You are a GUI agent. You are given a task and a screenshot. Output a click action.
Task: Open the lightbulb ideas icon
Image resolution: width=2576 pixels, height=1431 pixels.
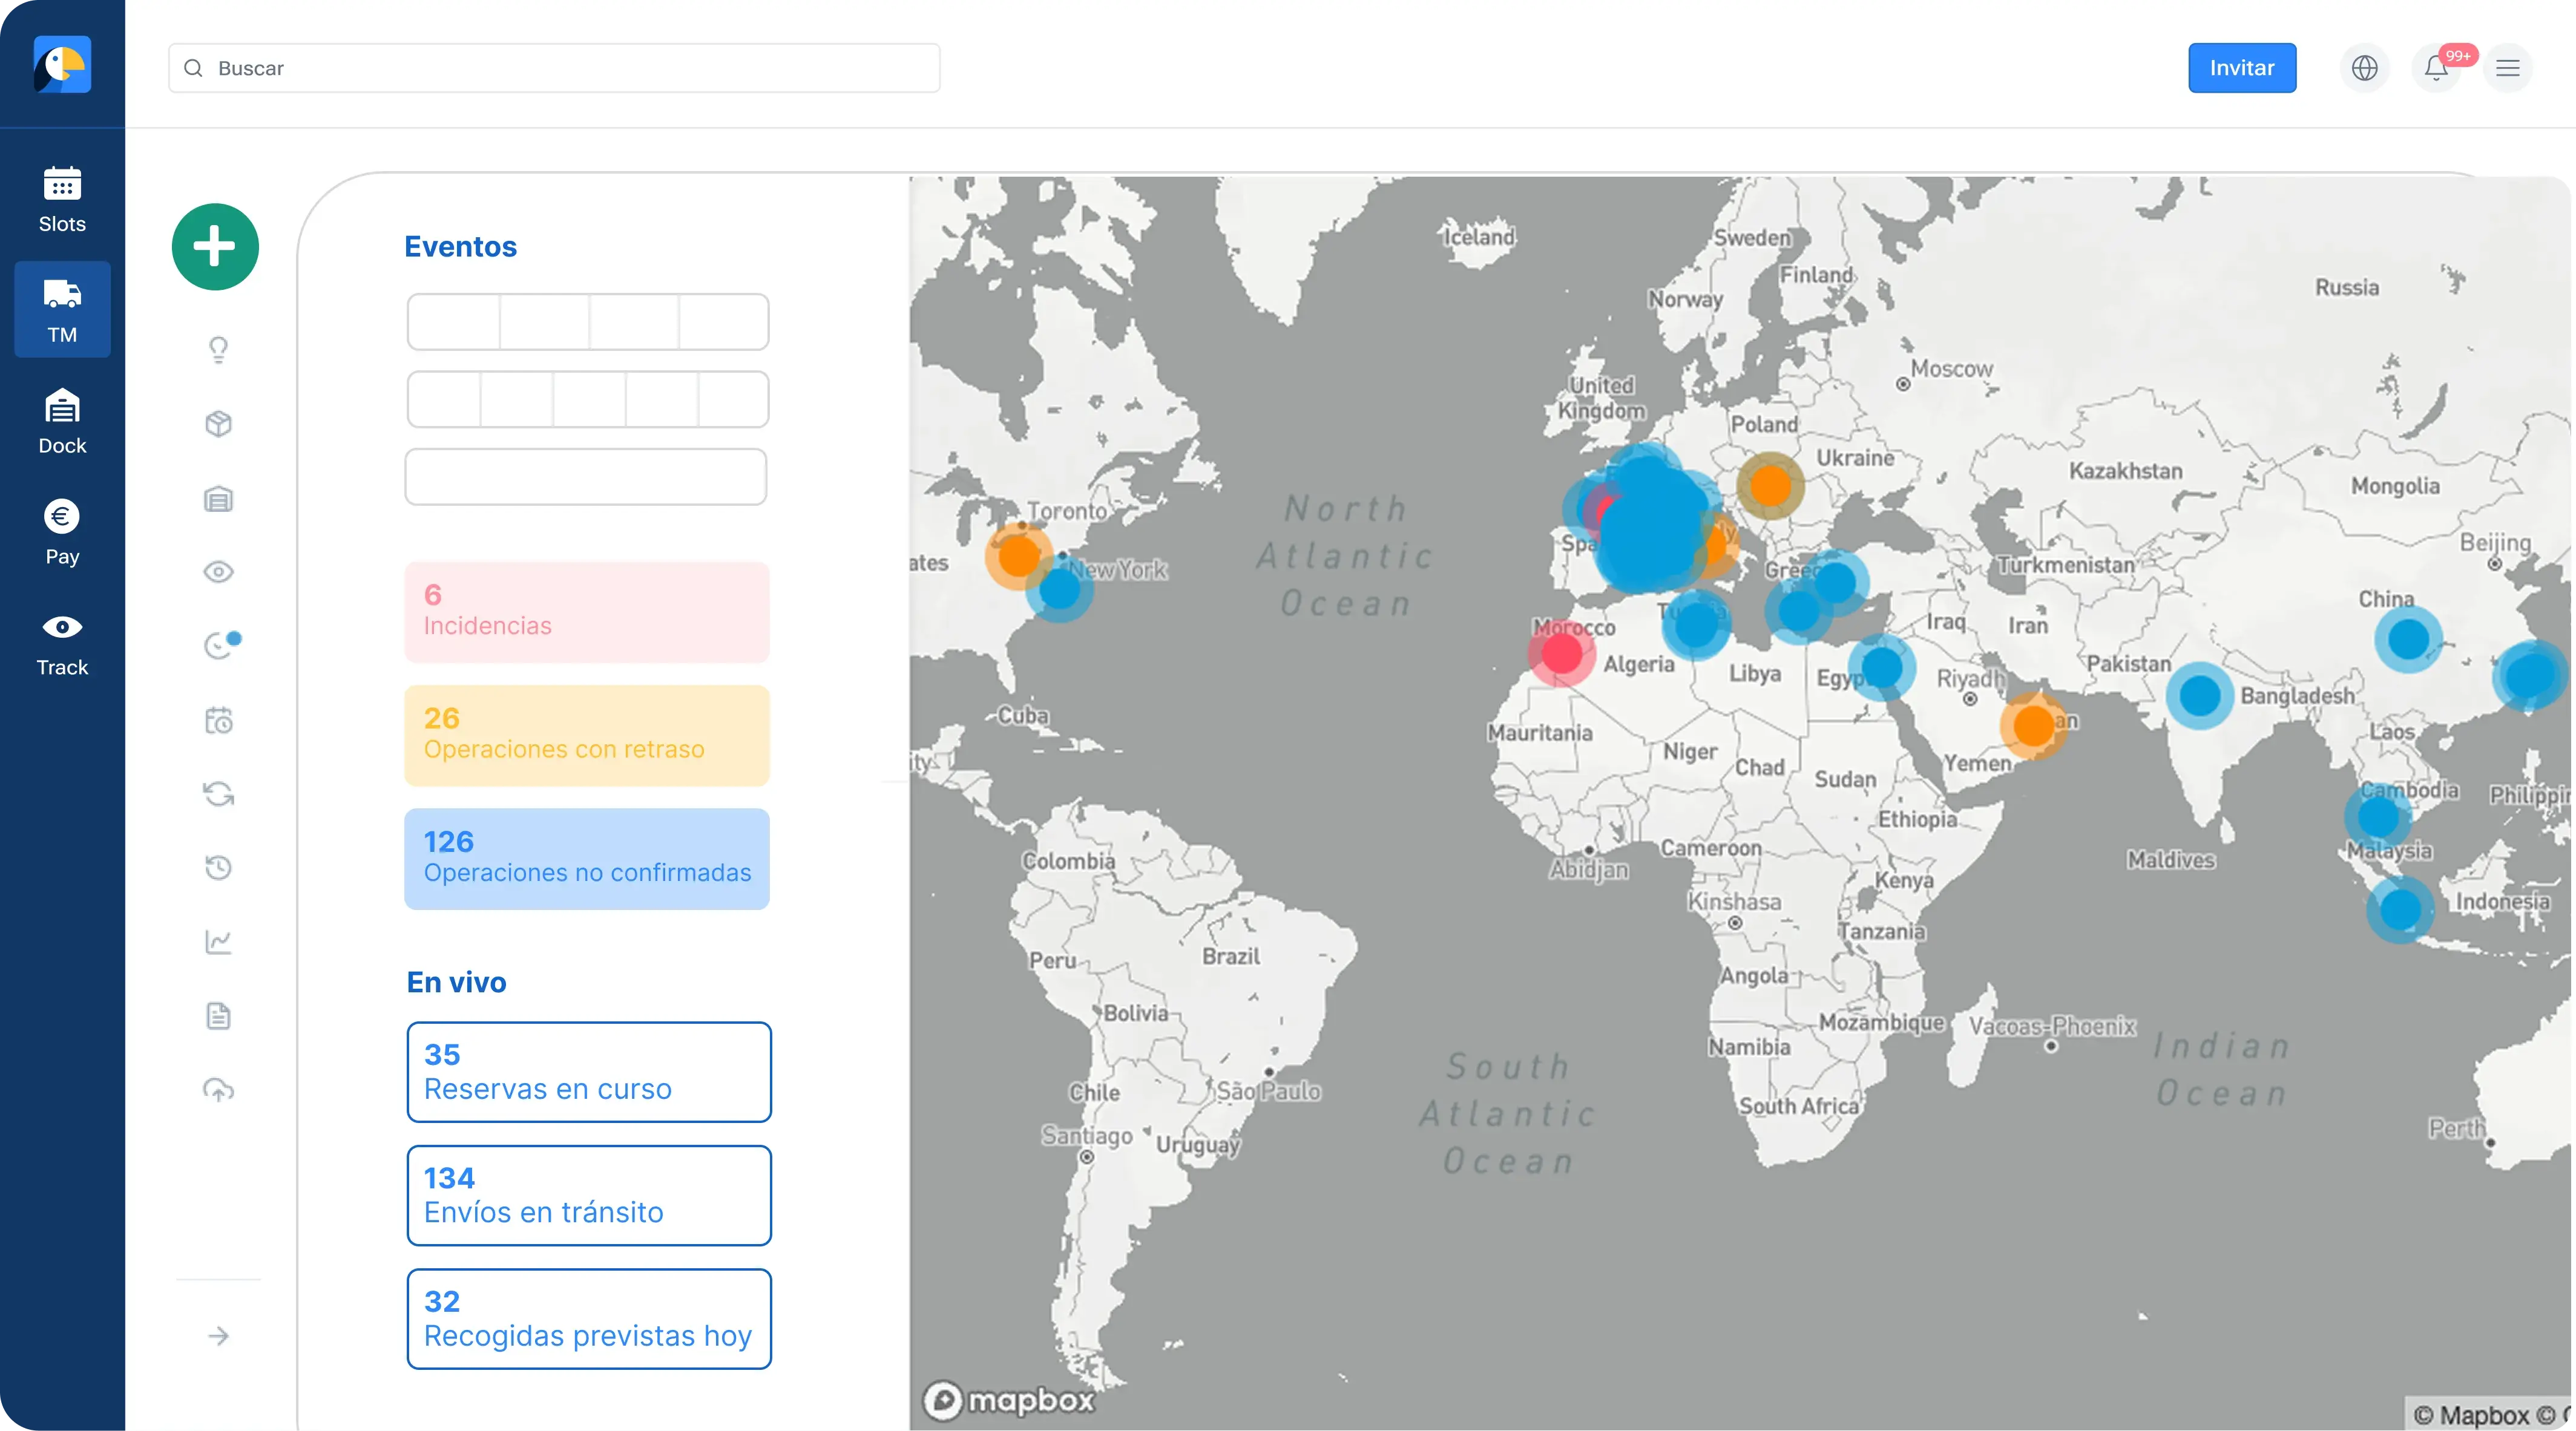coord(218,349)
